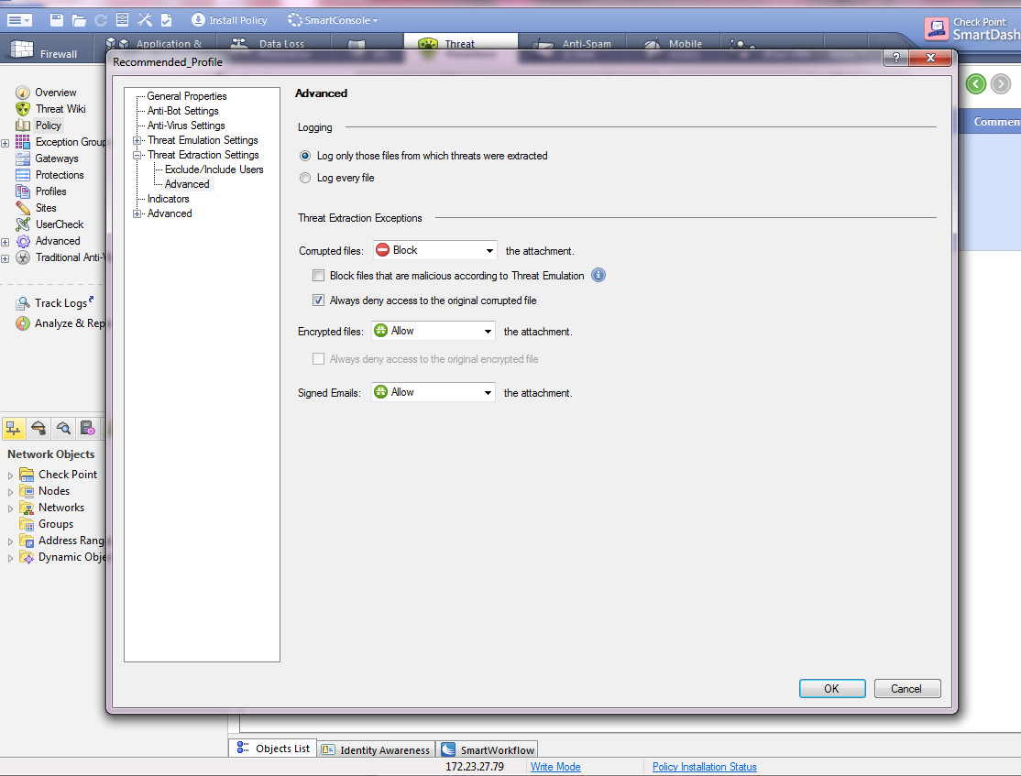Select Anti-Bot Settings in the tree

tap(183, 112)
